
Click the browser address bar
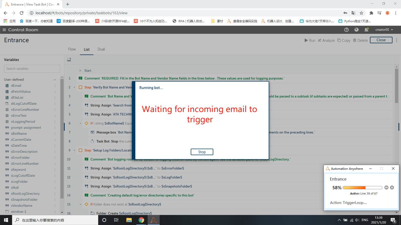pyautogui.click(x=185, y=13)
